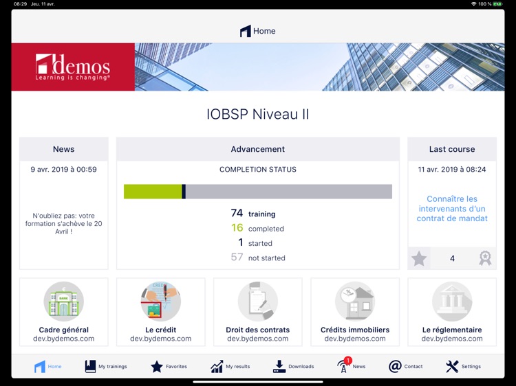
Task: Click dev.bydemos.com under Le réglementaire
Action: click(x=452, y=339)
